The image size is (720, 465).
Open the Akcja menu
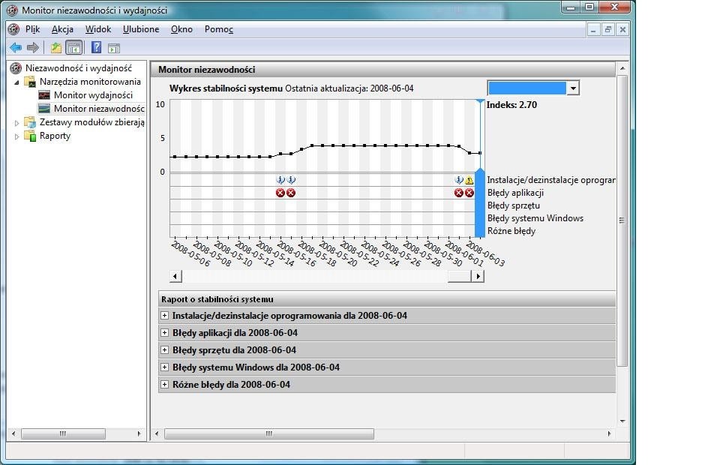click(62, 29)
